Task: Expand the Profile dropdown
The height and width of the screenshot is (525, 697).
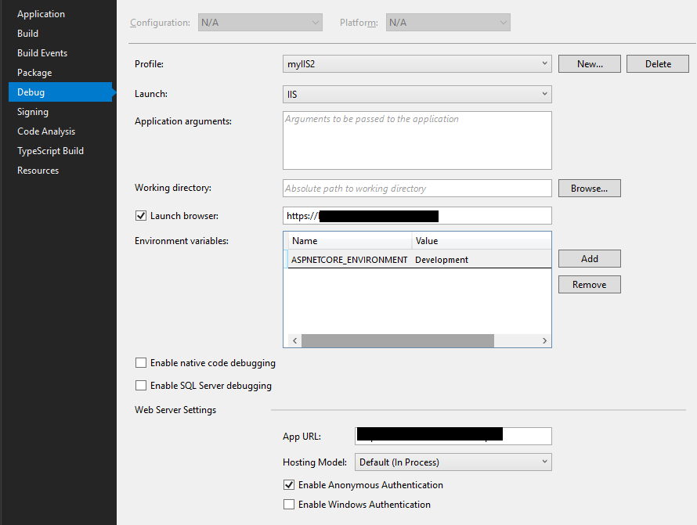Action: pos(417,64)
